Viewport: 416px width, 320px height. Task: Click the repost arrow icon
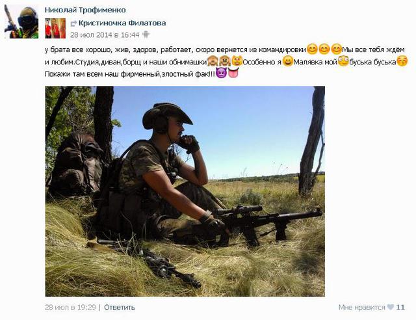pos(73,23)
